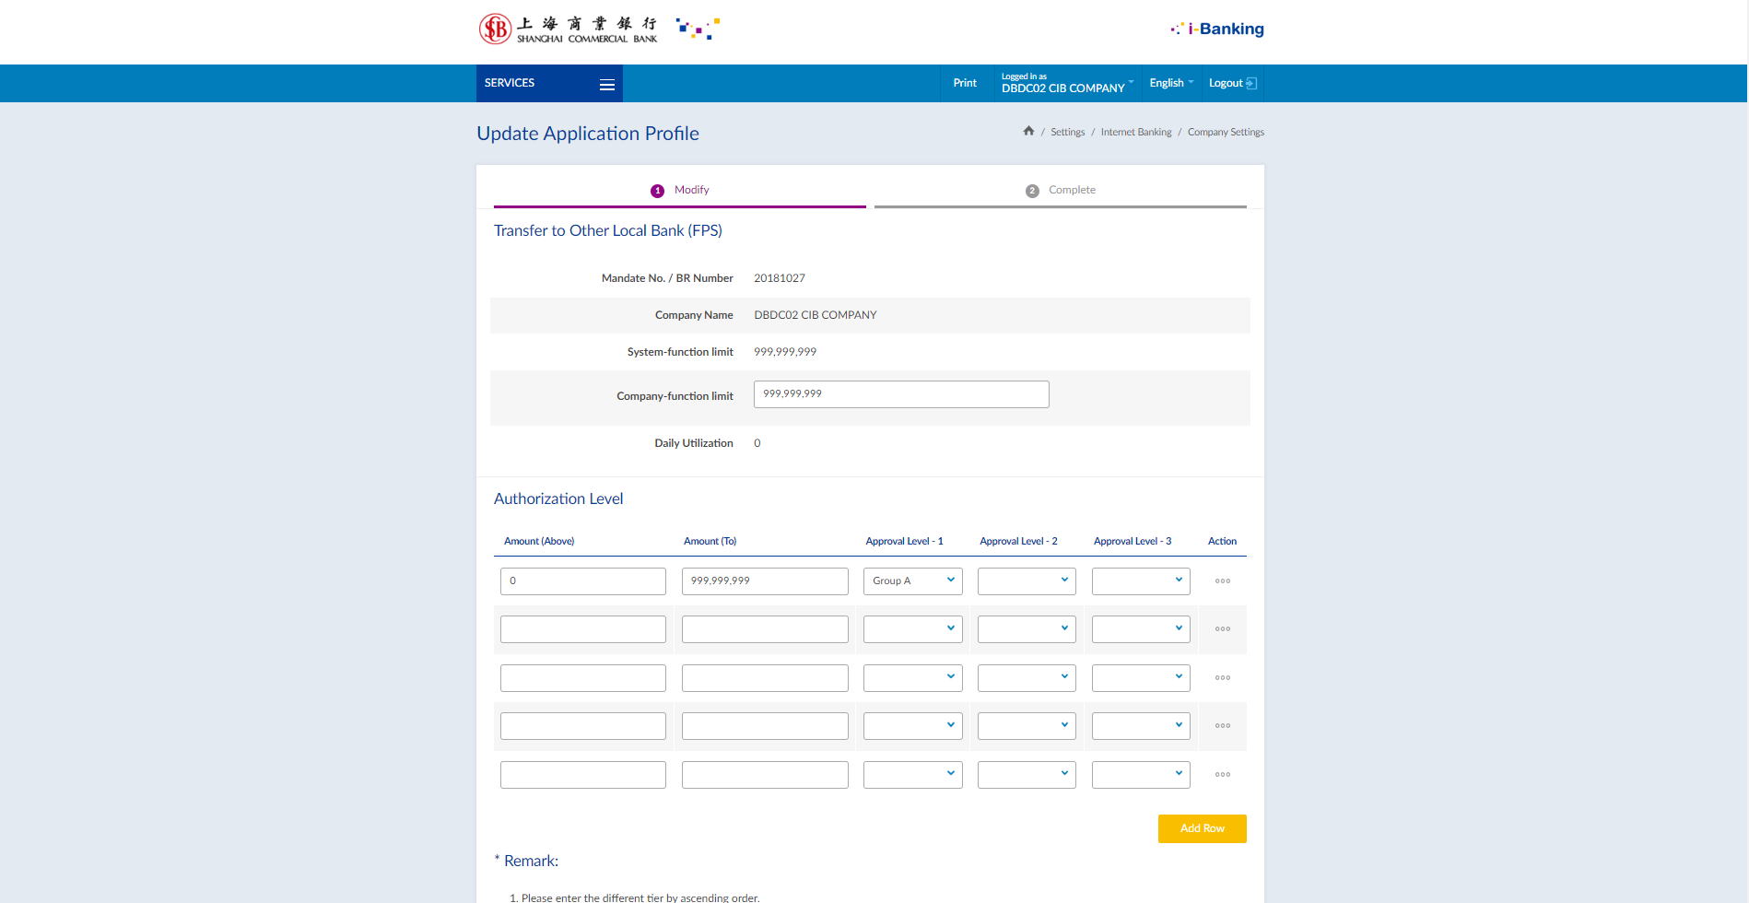Open fourth row action ellipsis icon
The width and height of the screenshot is (1749, 903).
[1222, 726]
